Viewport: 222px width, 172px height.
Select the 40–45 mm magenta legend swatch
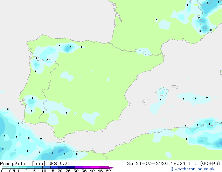(x=95, y=167)
